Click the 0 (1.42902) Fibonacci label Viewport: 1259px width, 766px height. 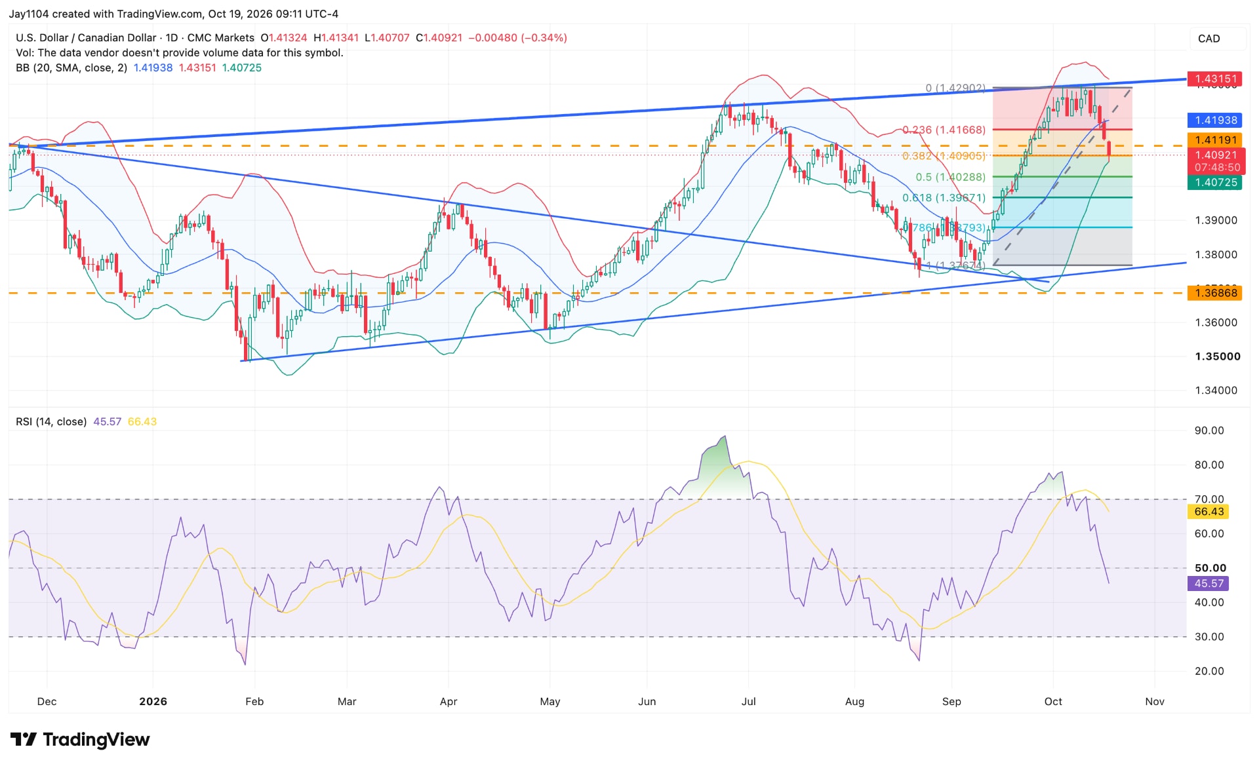pyautogui.click(x=955, y=88)
